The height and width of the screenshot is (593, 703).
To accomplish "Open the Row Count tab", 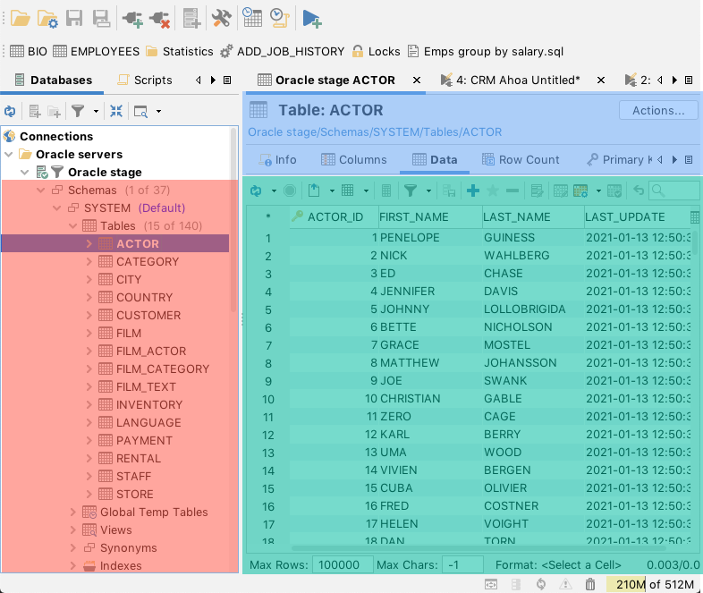I will (x=520, y=159).
